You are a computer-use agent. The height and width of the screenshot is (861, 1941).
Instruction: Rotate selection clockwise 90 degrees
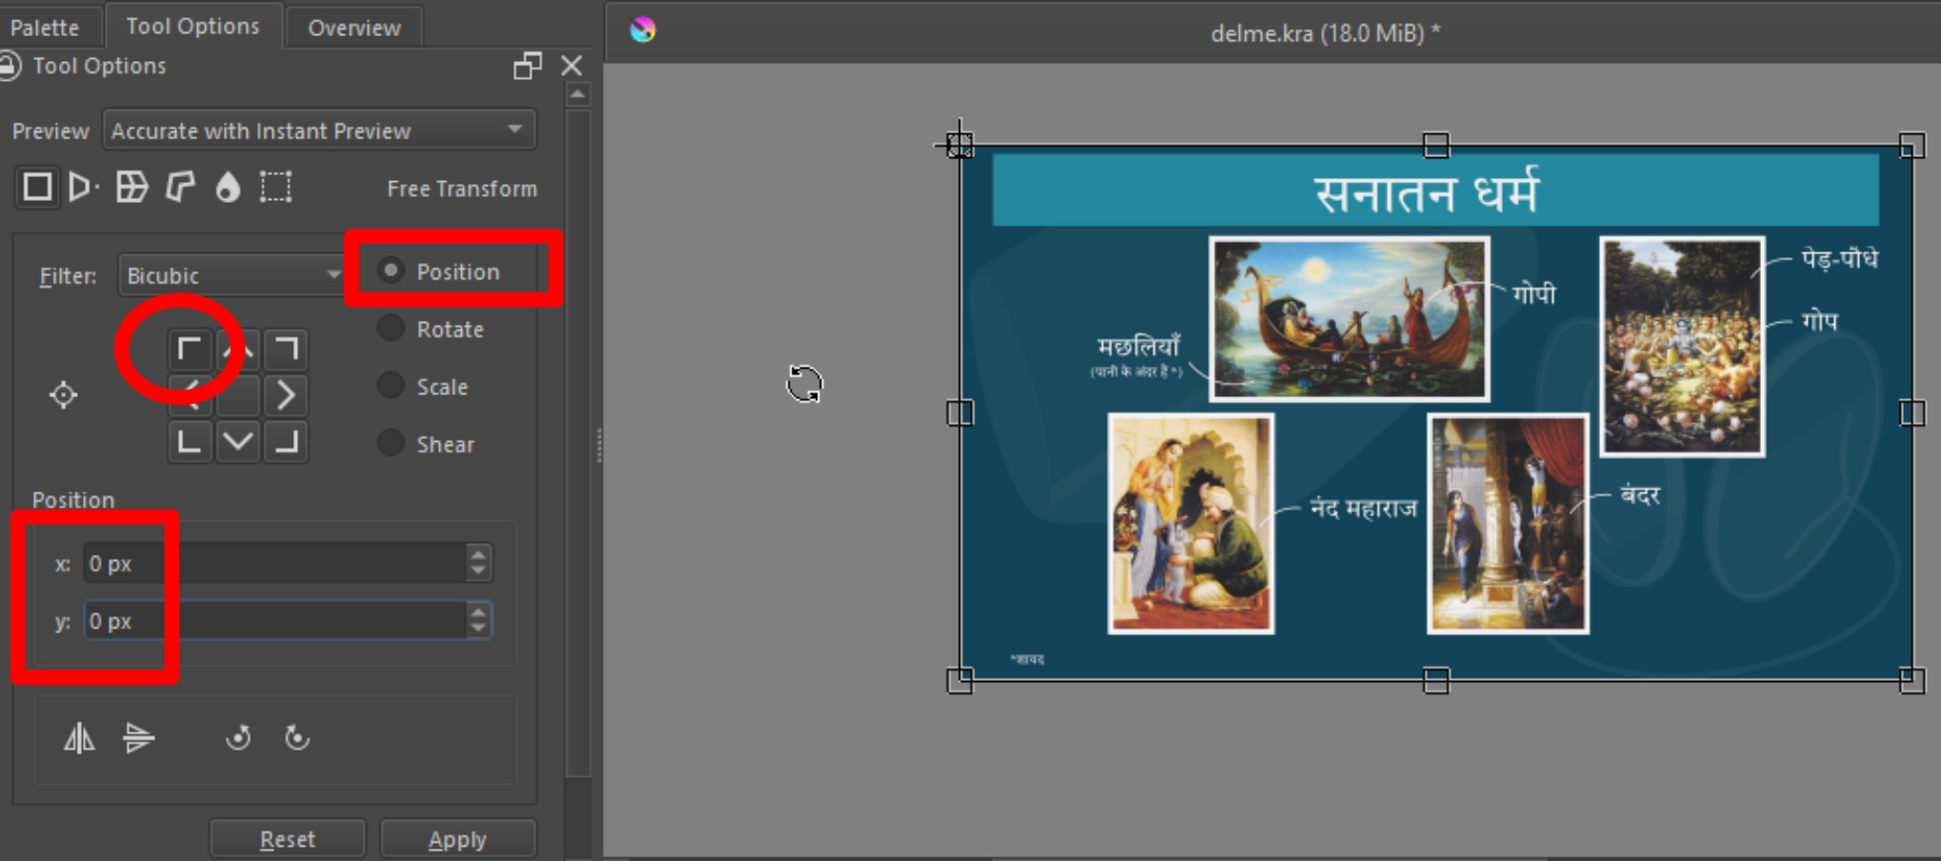point(297,738)
